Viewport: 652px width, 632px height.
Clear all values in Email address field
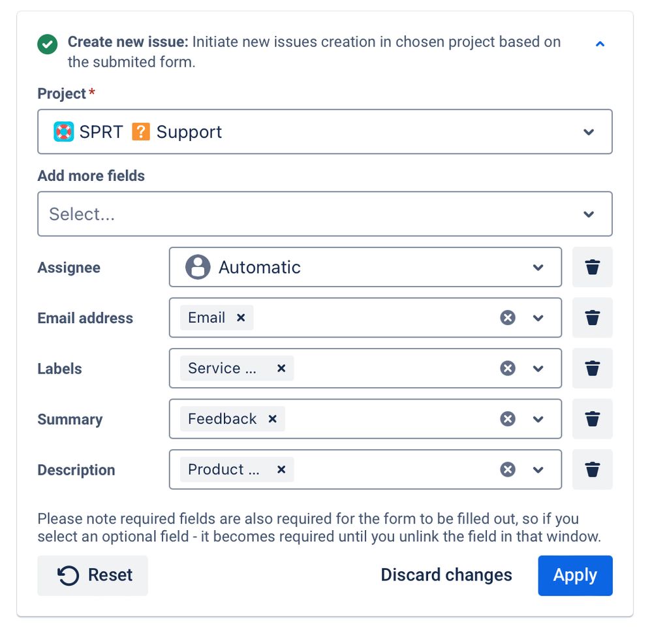click(508, 318)
